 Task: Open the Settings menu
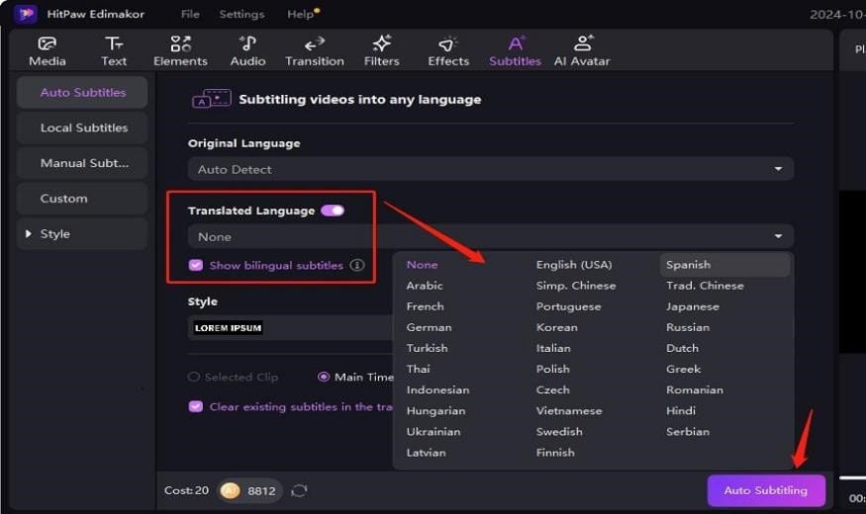click(x=241, y=15)
